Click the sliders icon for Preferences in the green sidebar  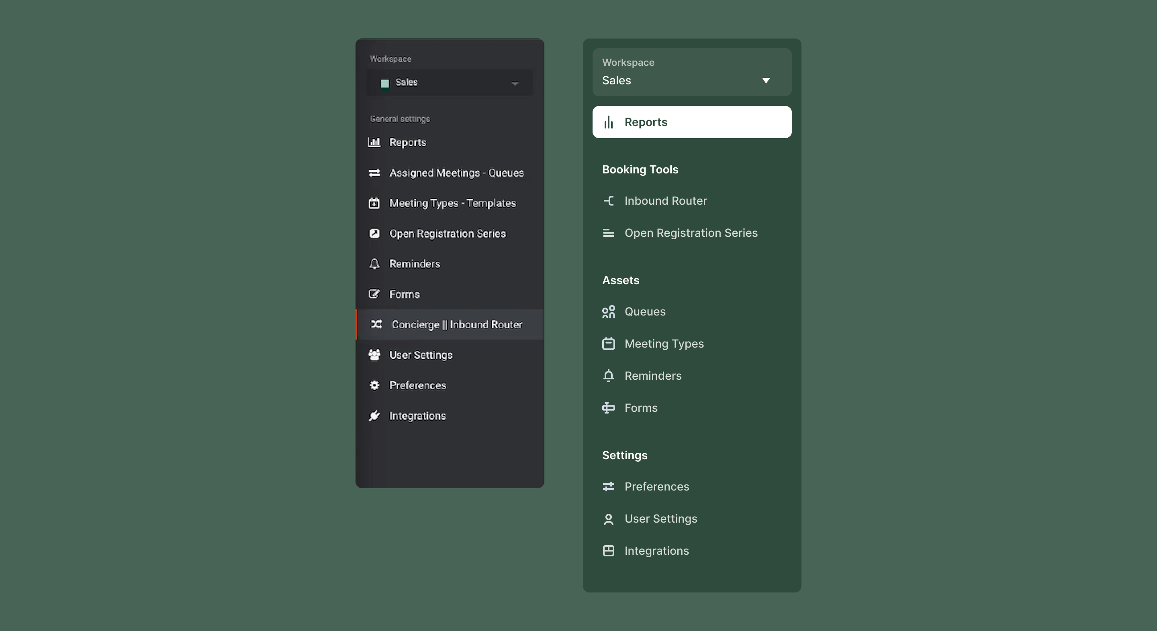(608, 486)
